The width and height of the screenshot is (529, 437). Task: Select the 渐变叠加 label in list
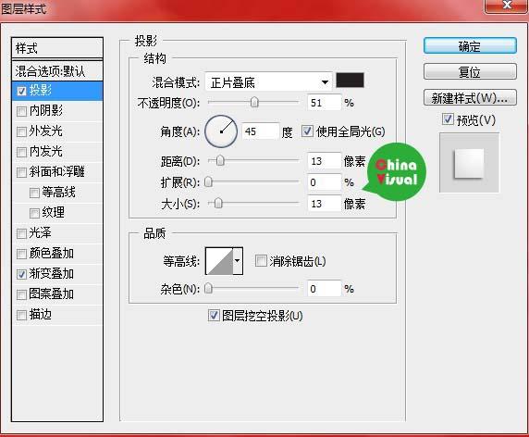tap(52, 273)
